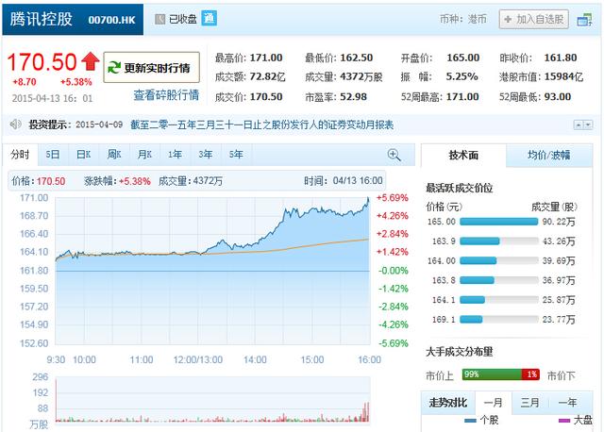Click the 99% green 市价上 bar

492,374
